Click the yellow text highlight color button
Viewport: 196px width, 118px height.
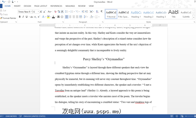48,17
